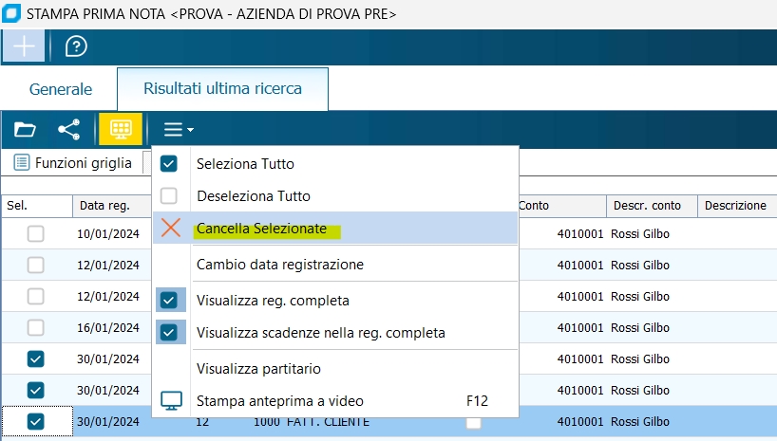The width and height of the screenshot is (777, 441).
Task: Click the share toolbar icon
Action: (x=69, y=129)
